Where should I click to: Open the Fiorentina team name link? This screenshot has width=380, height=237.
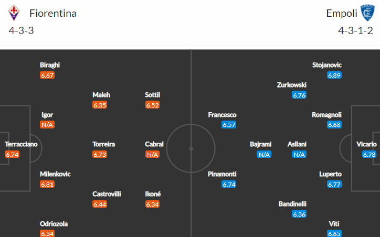coord(53,13)
